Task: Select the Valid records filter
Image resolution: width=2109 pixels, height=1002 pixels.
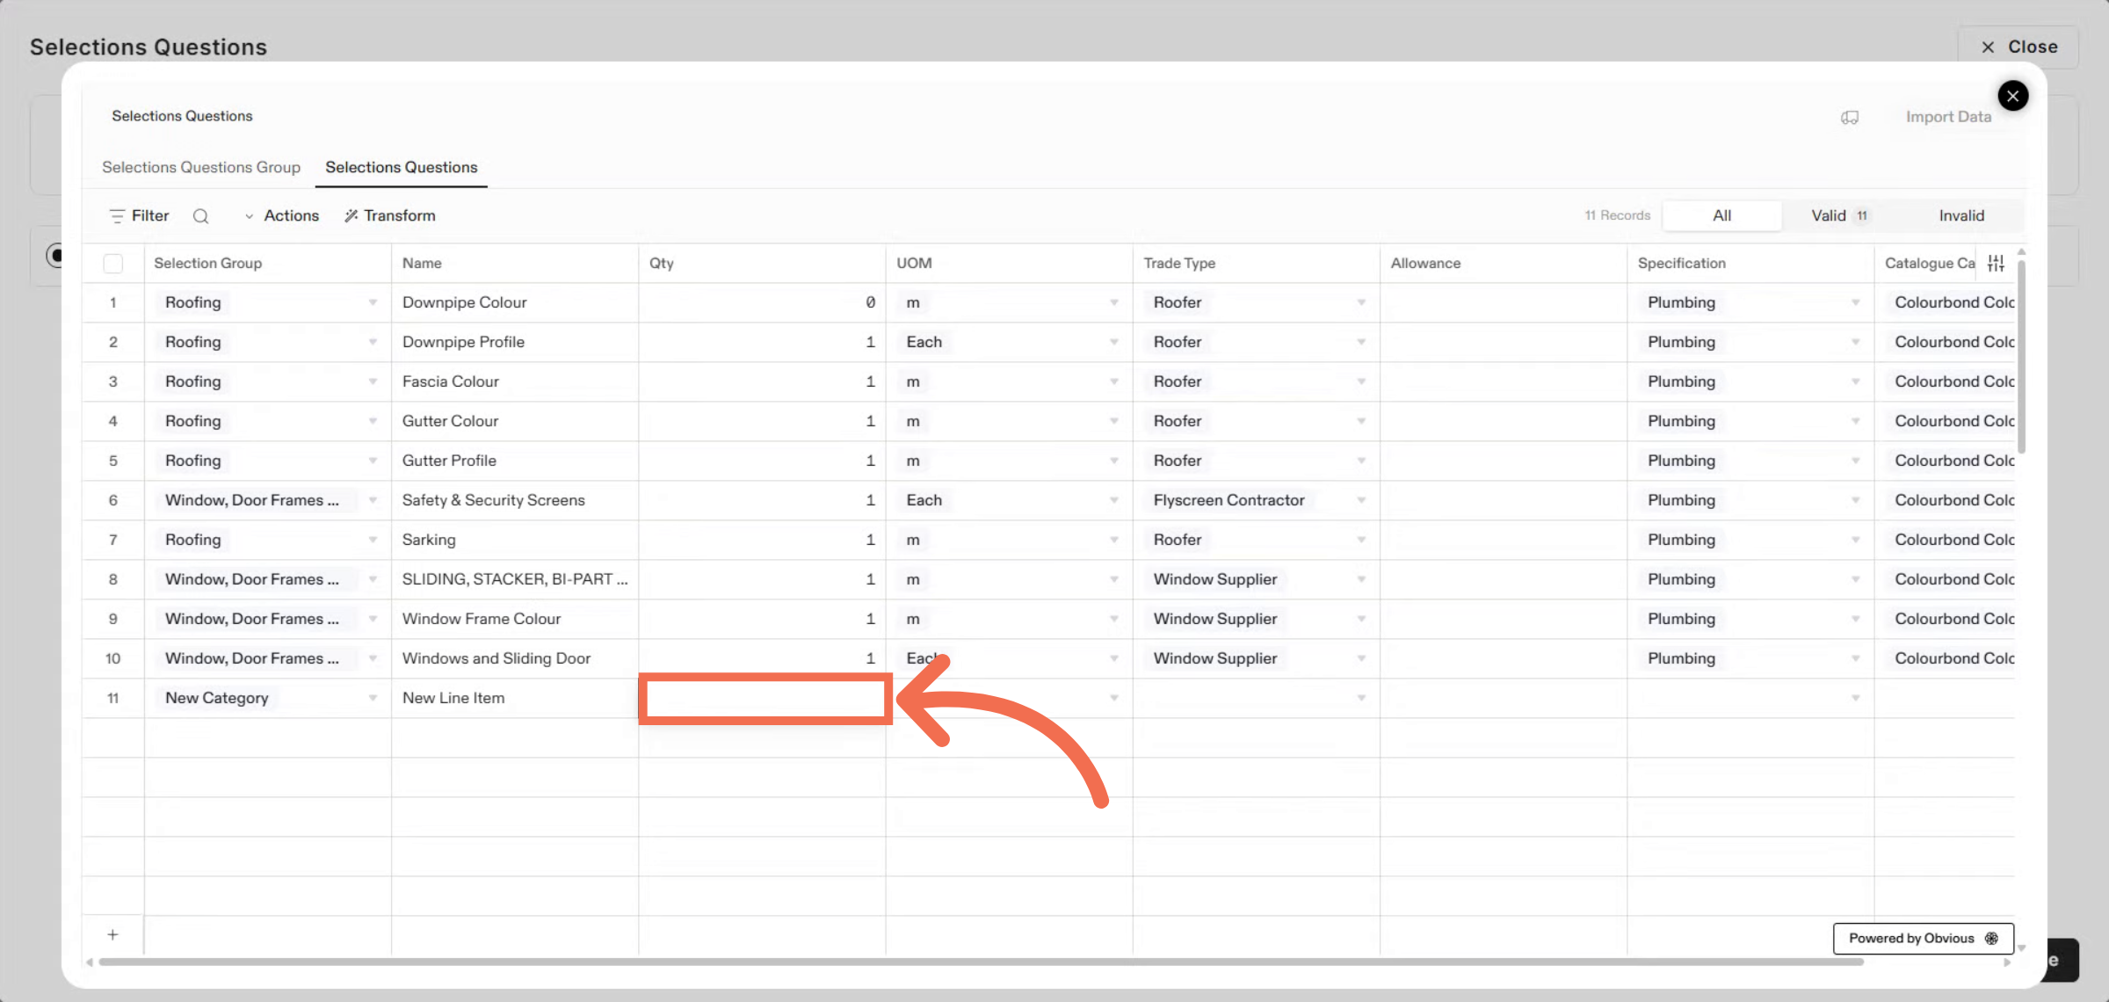Action: (1838, 216)
